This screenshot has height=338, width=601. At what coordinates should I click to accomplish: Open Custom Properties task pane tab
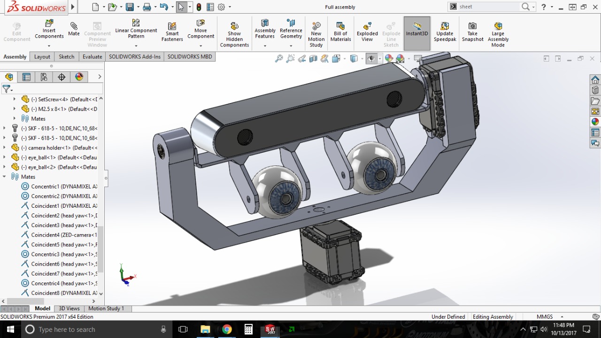click(595, 132)
